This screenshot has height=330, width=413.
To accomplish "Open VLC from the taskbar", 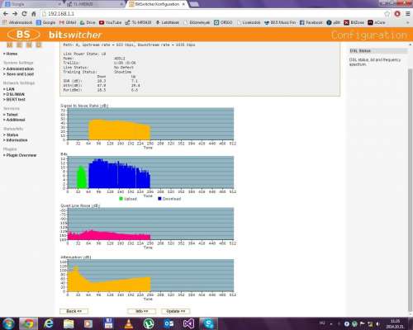I will click(128, 323).
